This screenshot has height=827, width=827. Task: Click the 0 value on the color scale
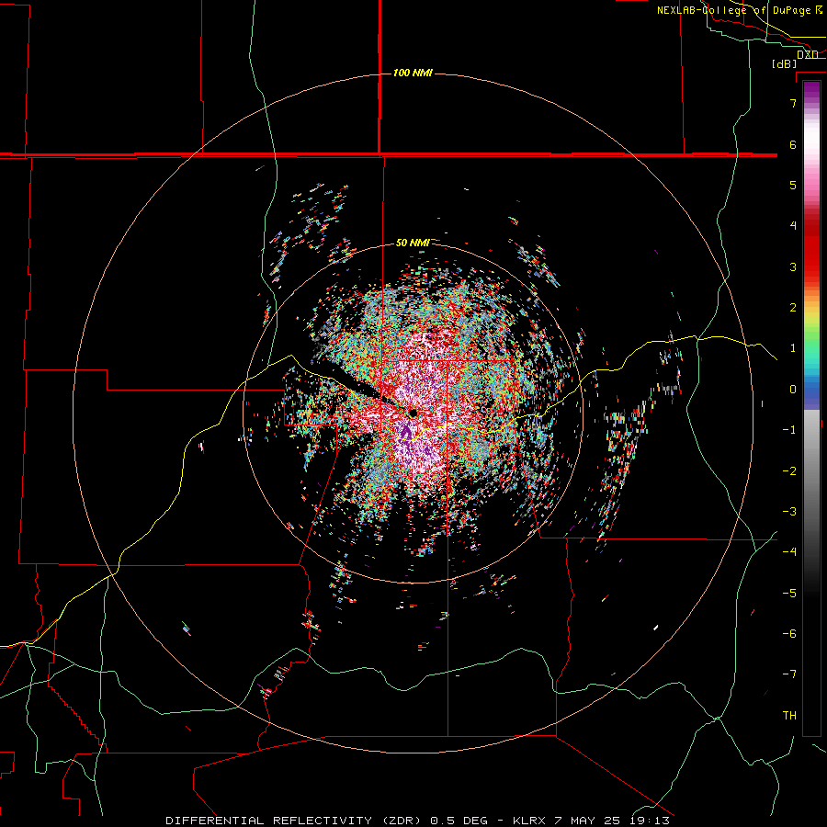click(x=793, y=390)
